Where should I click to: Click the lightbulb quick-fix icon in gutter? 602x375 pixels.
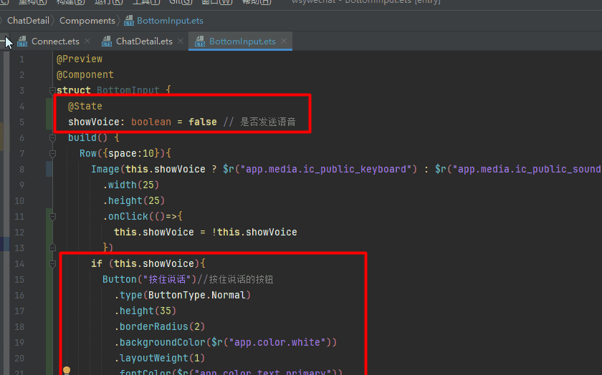click(67, 371)
